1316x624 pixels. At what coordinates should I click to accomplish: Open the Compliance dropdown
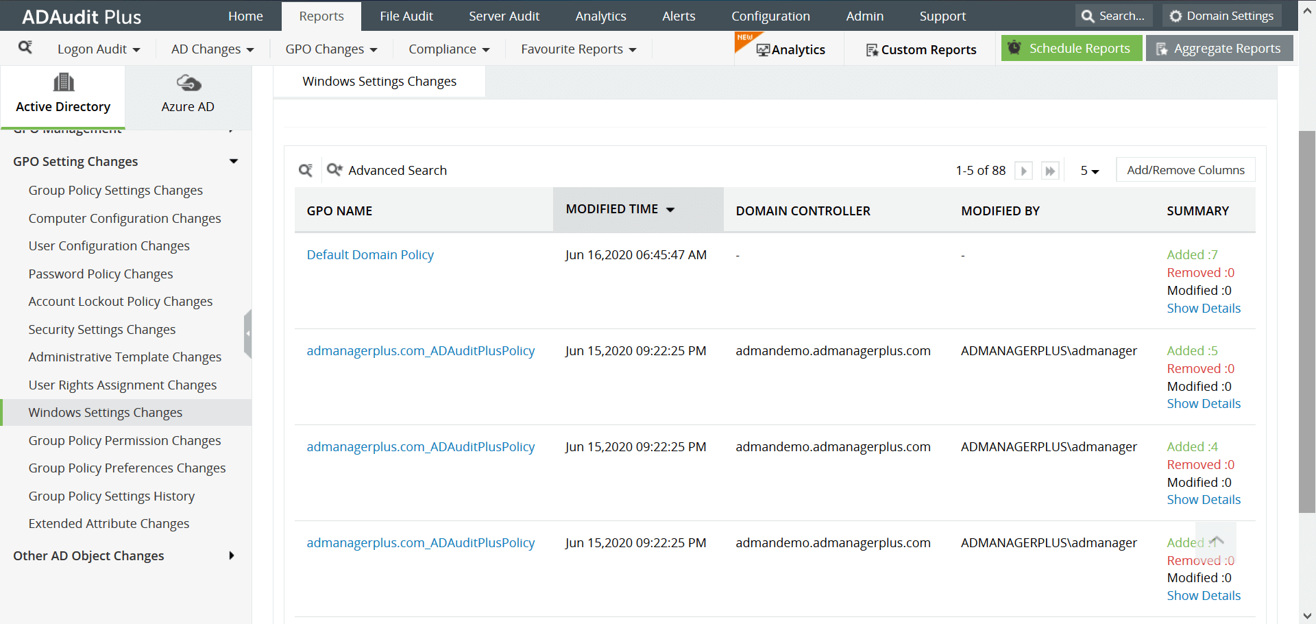449,49
